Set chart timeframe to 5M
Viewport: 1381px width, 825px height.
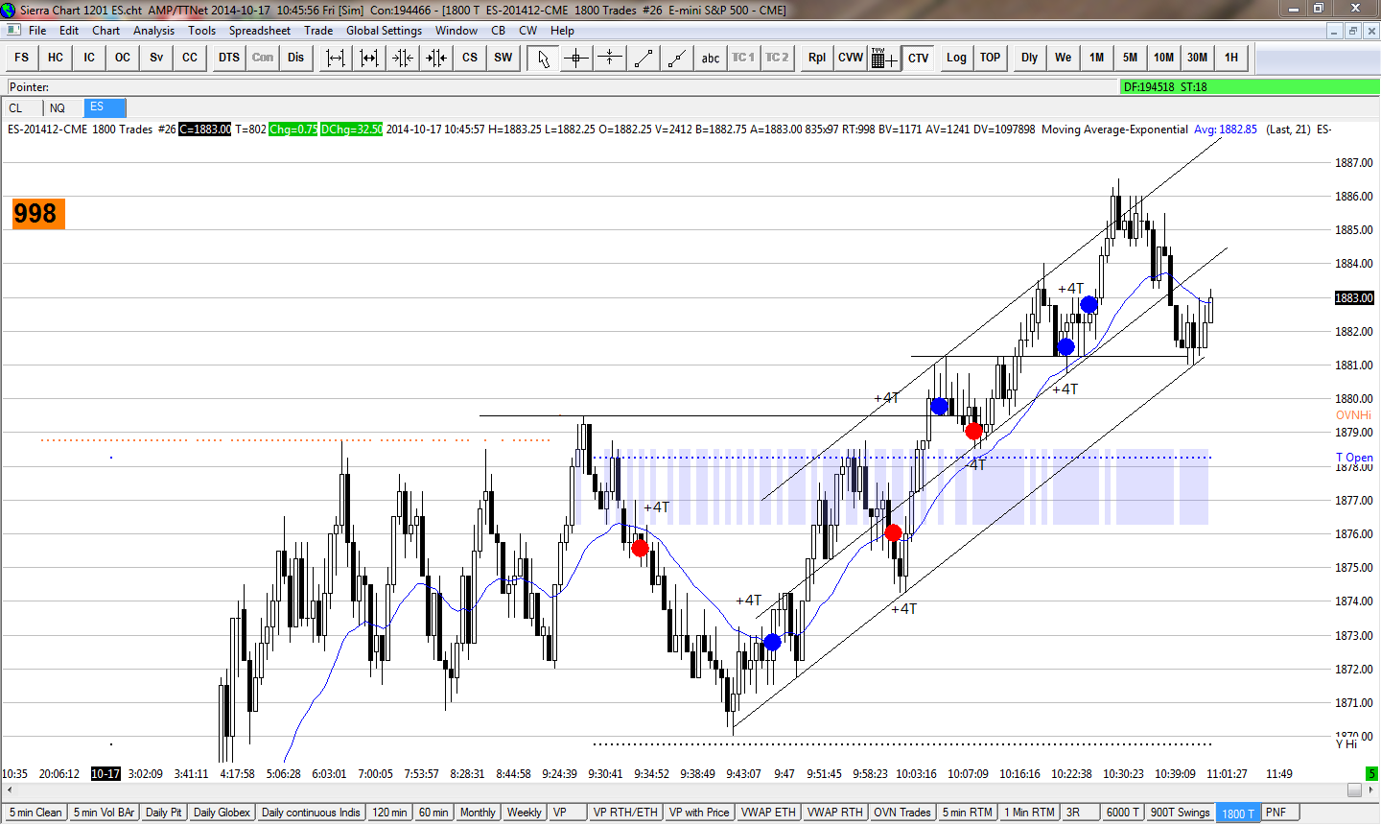pos(1131,58)
